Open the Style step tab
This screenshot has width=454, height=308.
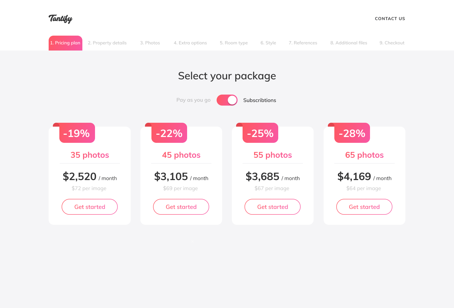click(268, 43)
